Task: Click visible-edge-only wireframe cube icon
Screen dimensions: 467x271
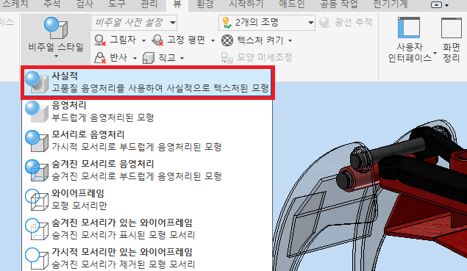Action: [37, 259]
